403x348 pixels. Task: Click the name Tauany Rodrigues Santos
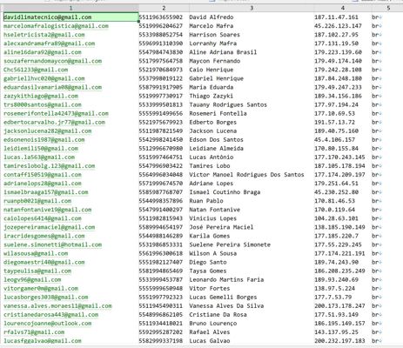click(228, 104)
